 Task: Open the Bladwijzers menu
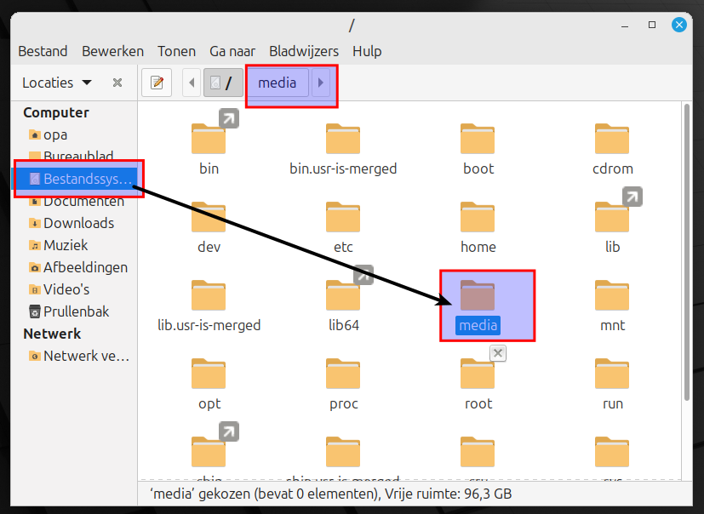(304, 51)
